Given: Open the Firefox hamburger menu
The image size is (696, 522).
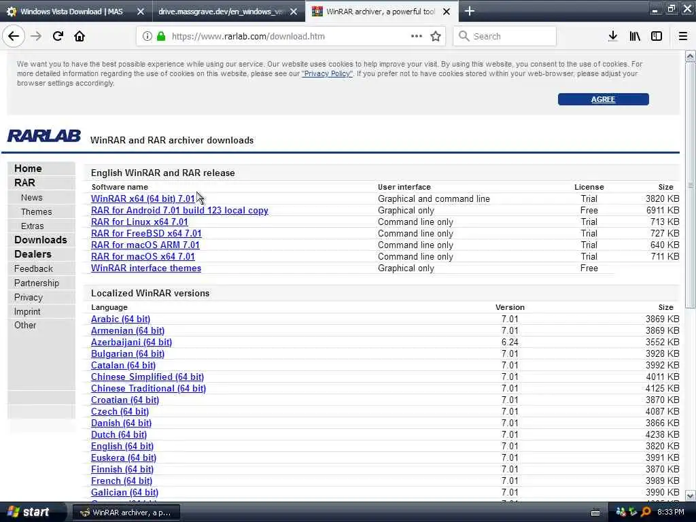Looking at the screenshot, I should (x=683, y=37).
